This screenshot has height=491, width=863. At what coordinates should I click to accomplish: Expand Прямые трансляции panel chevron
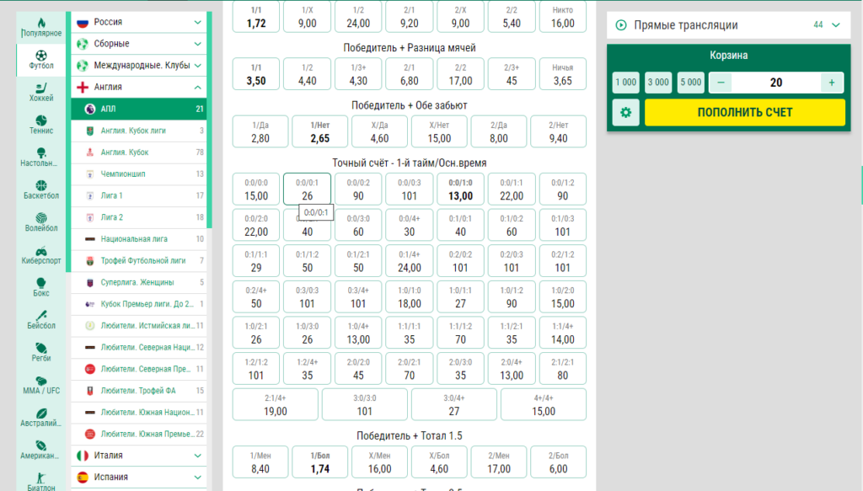(835, 24)
